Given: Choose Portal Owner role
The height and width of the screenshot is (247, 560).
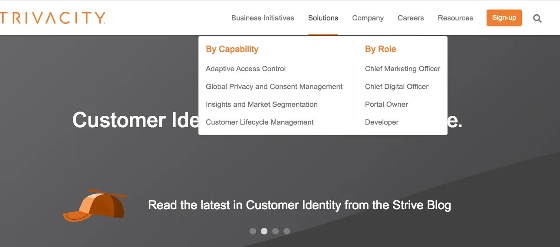Looking at the screenshot, I should [x=386, y=104].
